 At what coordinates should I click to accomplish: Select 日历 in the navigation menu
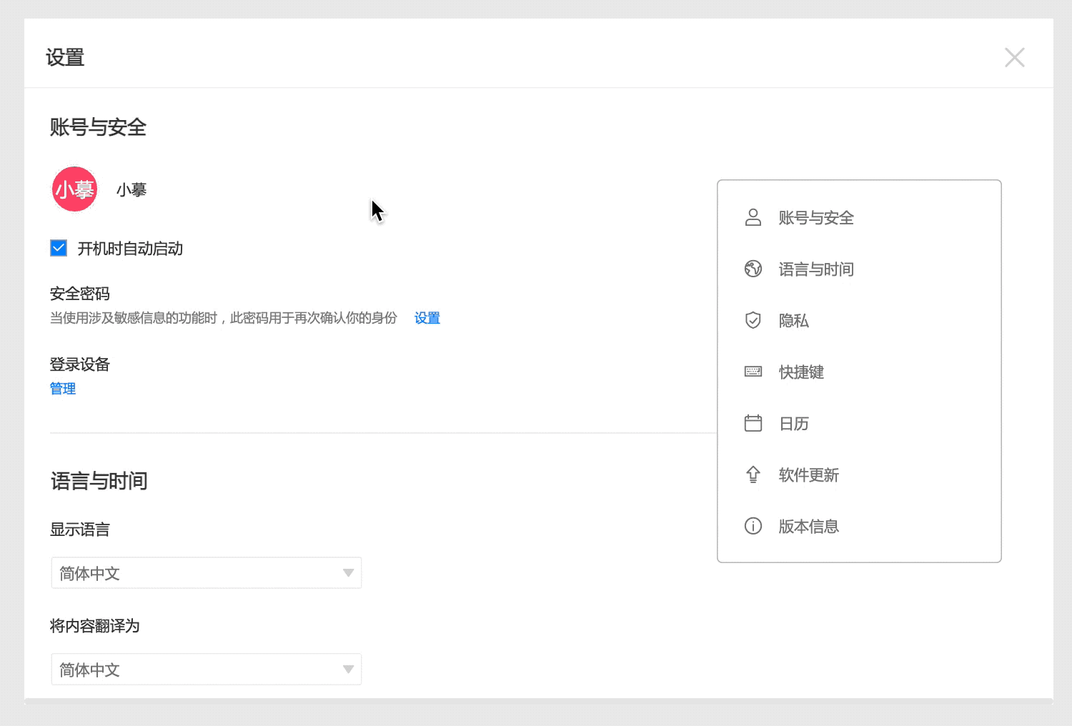(x=793, y=424)
